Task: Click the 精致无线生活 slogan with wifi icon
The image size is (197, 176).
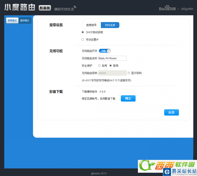Action: 65,8
